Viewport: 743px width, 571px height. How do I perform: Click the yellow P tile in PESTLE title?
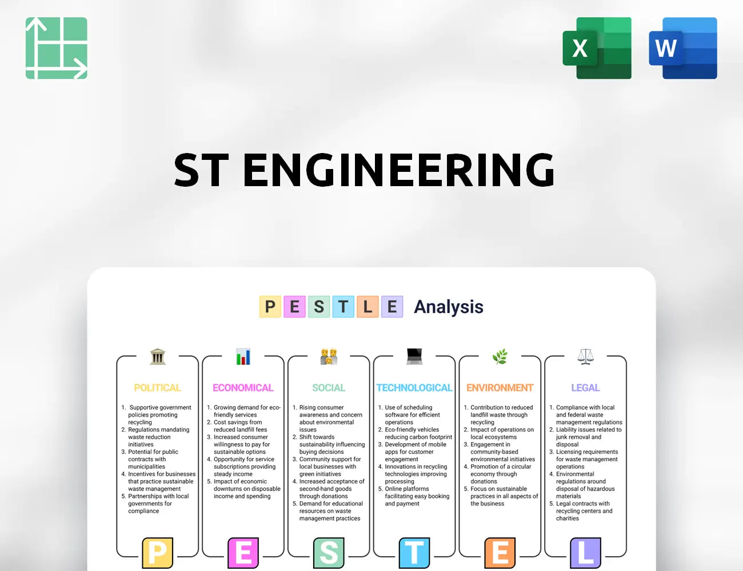coord(270,307)
